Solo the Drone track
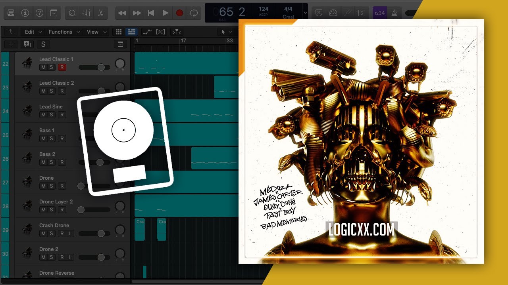This screenshot has width=508, height=285. tap(51, 186)
